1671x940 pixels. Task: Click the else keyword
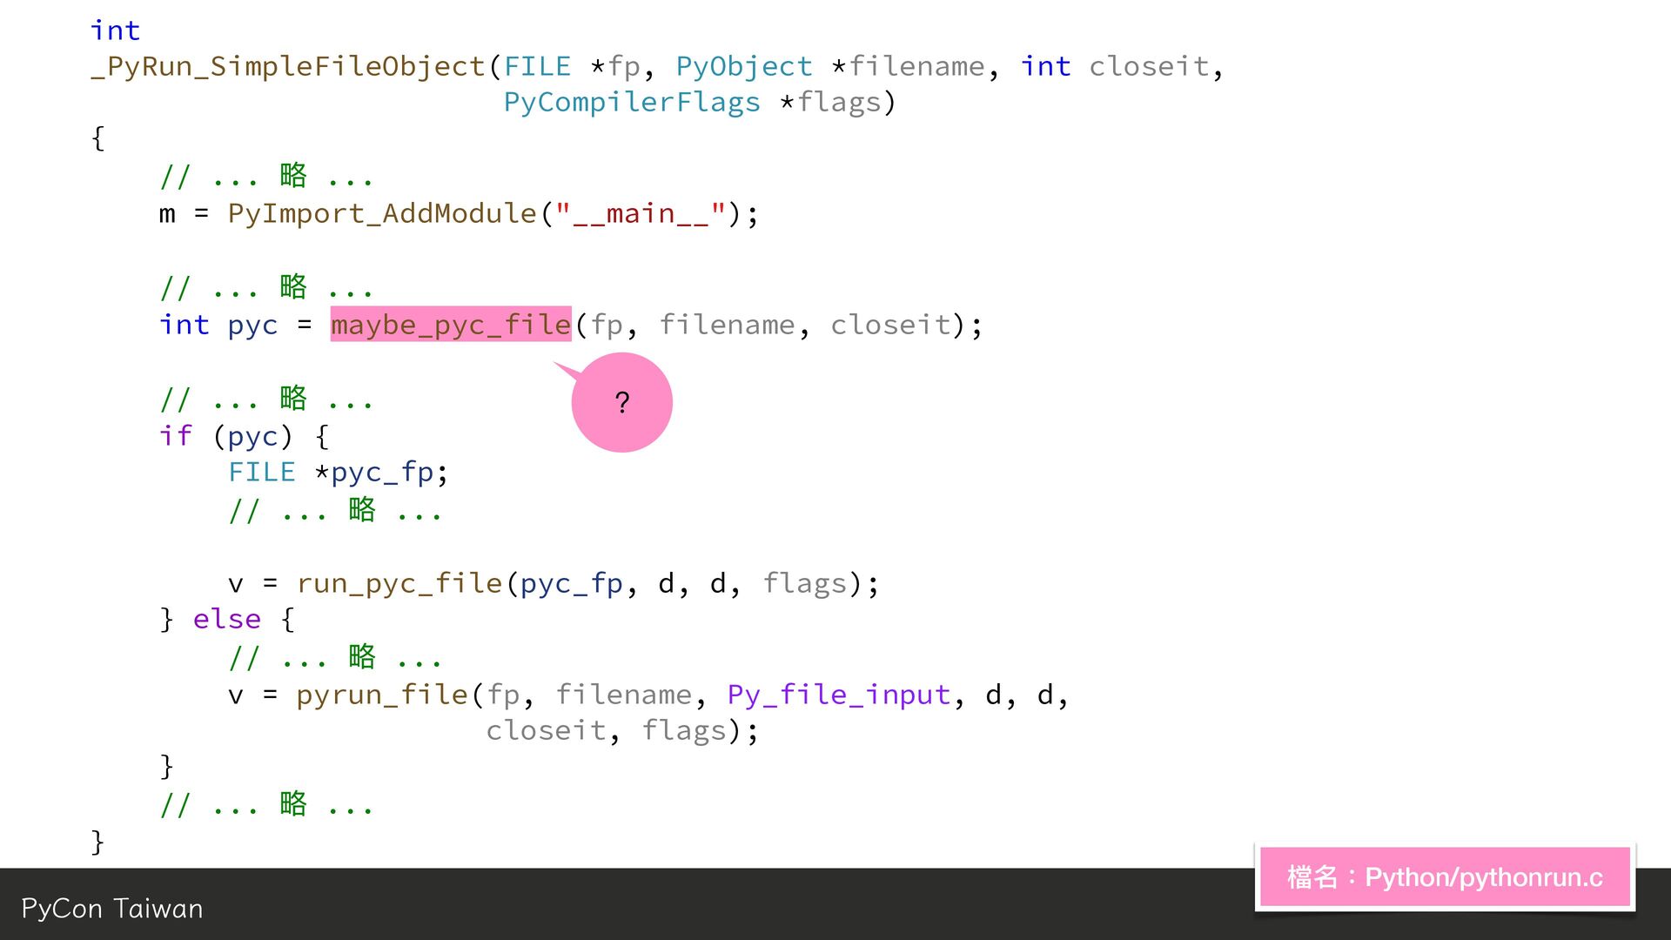tap(227, 619)
